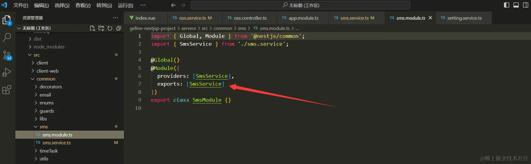
Task: Click geline-nestjsp-project breadcrumb
Action: pos(153,28)
